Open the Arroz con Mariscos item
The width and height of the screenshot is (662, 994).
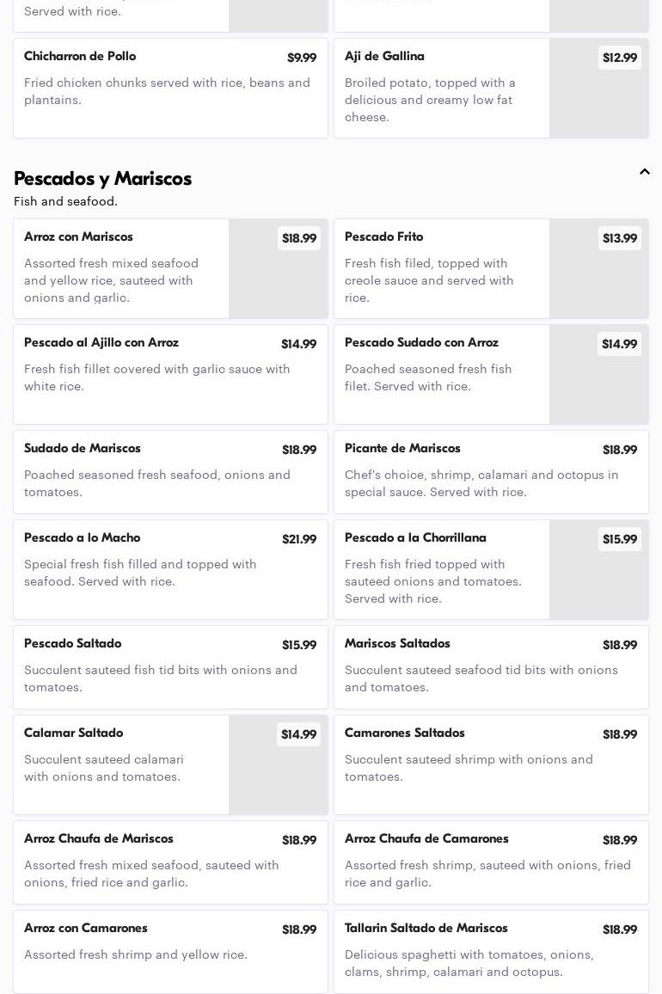120,268
